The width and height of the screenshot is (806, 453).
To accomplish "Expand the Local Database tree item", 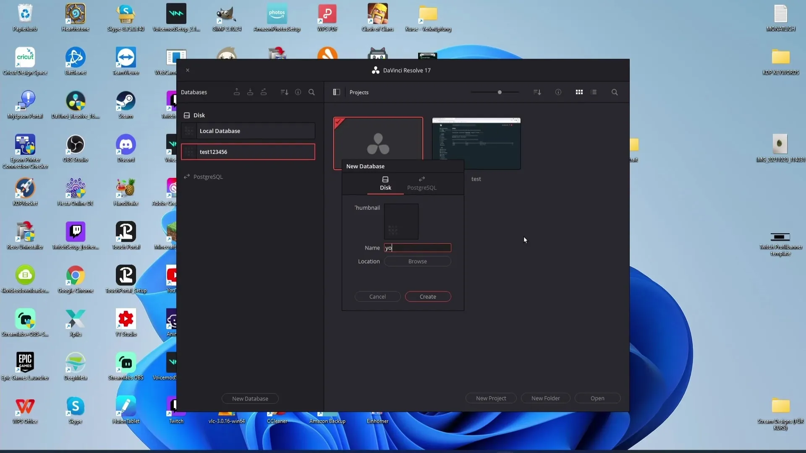I will pyautogui.click(x=189, y=130).
